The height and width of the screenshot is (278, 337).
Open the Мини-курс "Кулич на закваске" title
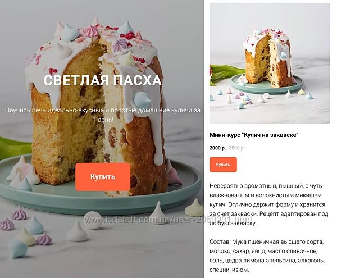(254, 135)
